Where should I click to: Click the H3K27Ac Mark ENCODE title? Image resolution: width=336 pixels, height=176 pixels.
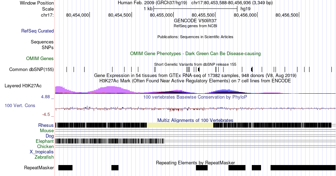[x=195, y=81]
